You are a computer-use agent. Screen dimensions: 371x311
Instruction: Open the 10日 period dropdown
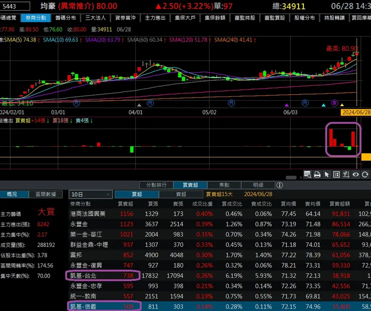click(91, 194)
